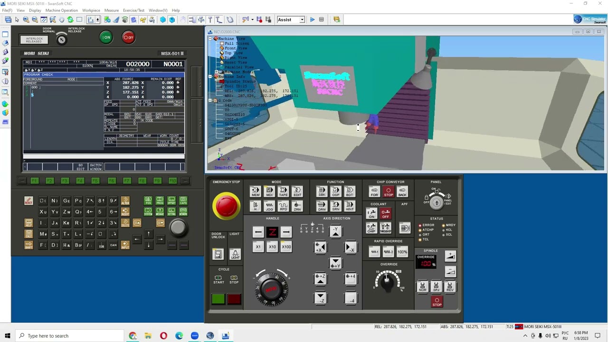The width and height of the screenshot is (608, 342).
Task: Open the File(F) menu
Action: (x=7, y=10)
